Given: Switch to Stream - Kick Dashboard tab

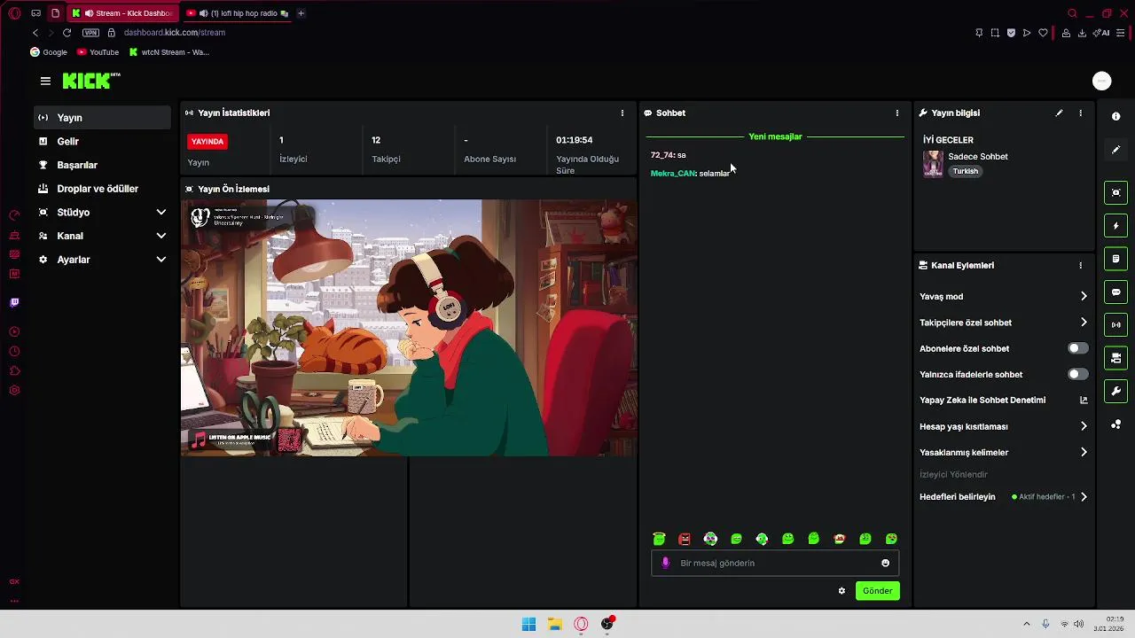Looking at the screenshot, I should (123, 13).
